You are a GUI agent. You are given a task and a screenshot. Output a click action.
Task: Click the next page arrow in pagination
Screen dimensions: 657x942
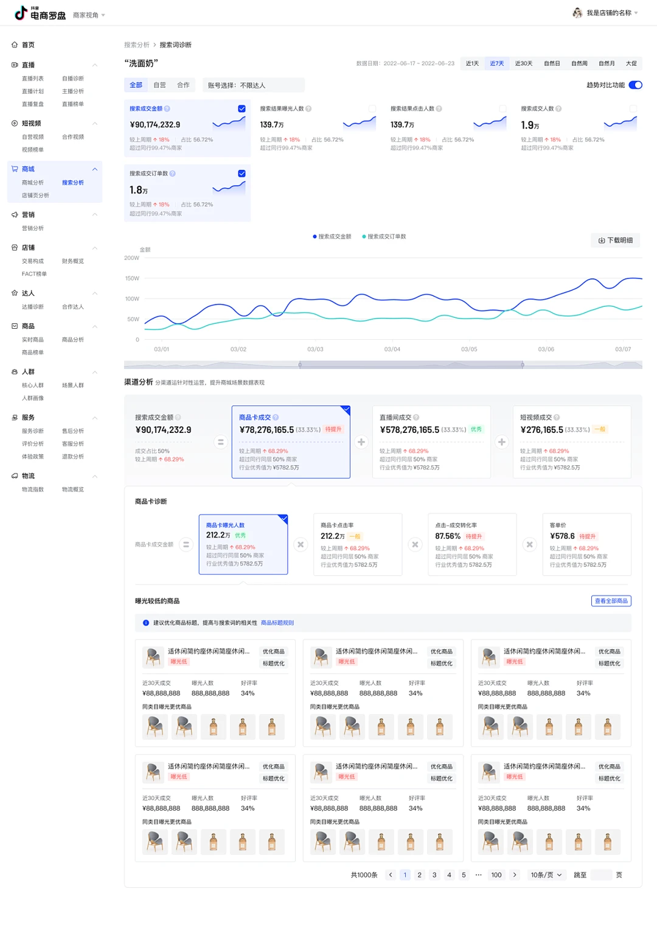pos(515,875)
